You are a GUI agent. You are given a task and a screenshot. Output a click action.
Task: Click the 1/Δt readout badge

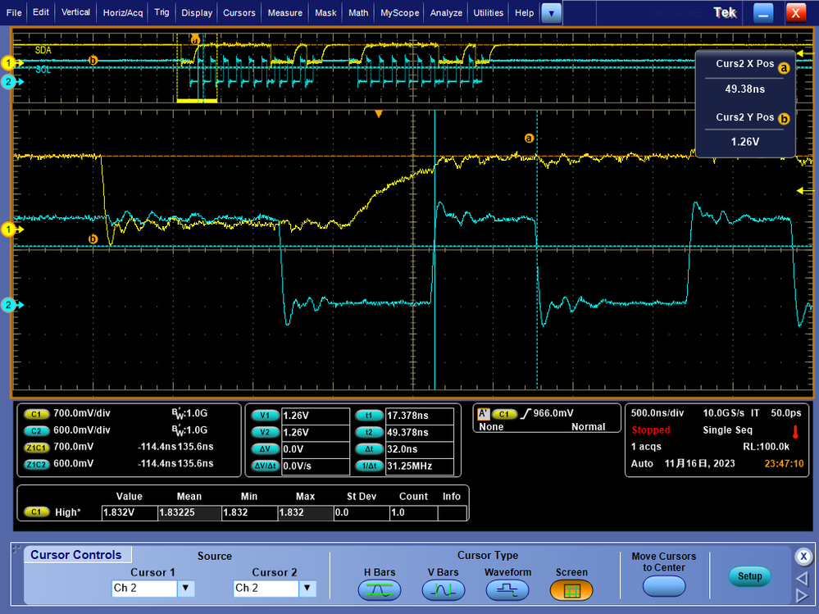369,466
